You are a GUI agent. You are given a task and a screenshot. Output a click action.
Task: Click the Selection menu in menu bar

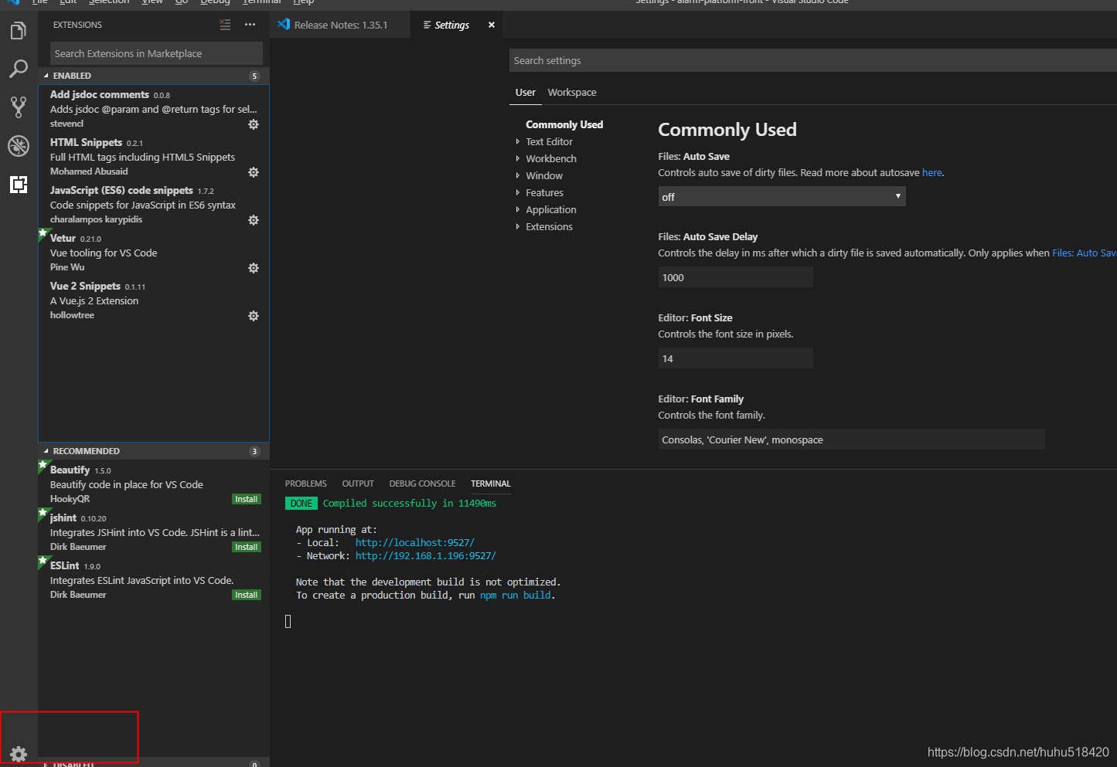click(109, 2)
